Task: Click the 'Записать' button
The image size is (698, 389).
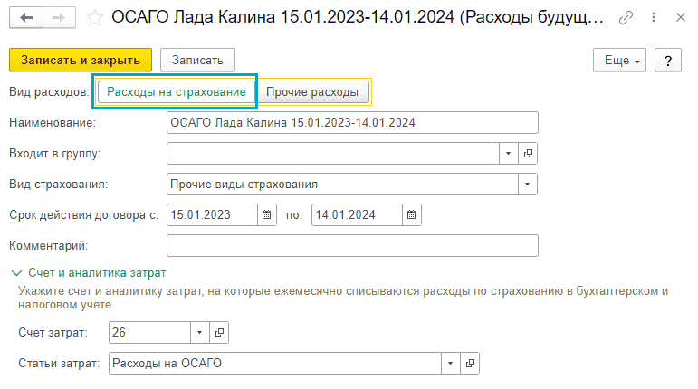Action: 197,60
